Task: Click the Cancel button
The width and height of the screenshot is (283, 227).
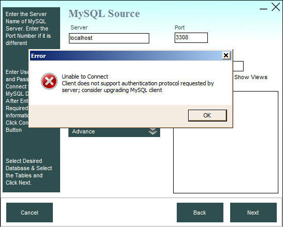Action: click(30, 213)
